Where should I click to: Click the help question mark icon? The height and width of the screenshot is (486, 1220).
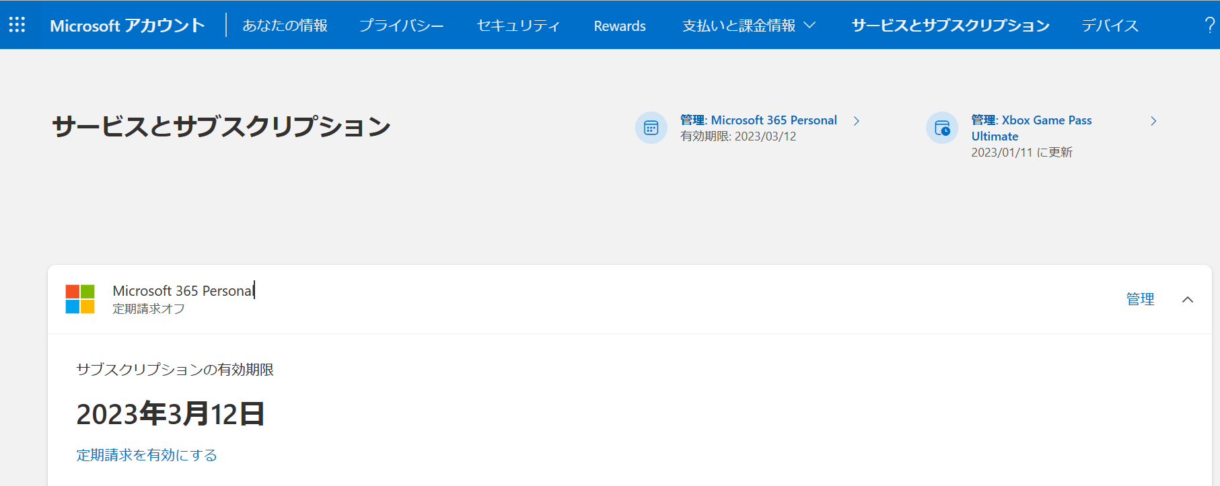(1209, 26)
